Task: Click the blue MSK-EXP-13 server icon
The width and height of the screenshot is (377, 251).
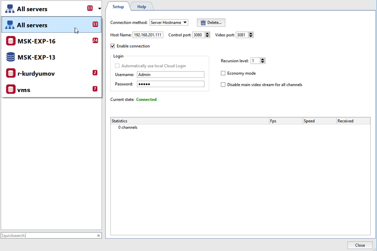Action: tap(10, 57)
